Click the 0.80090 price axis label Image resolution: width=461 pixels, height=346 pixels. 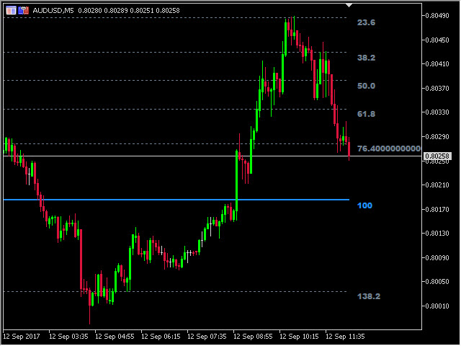(x=437, y=258)
